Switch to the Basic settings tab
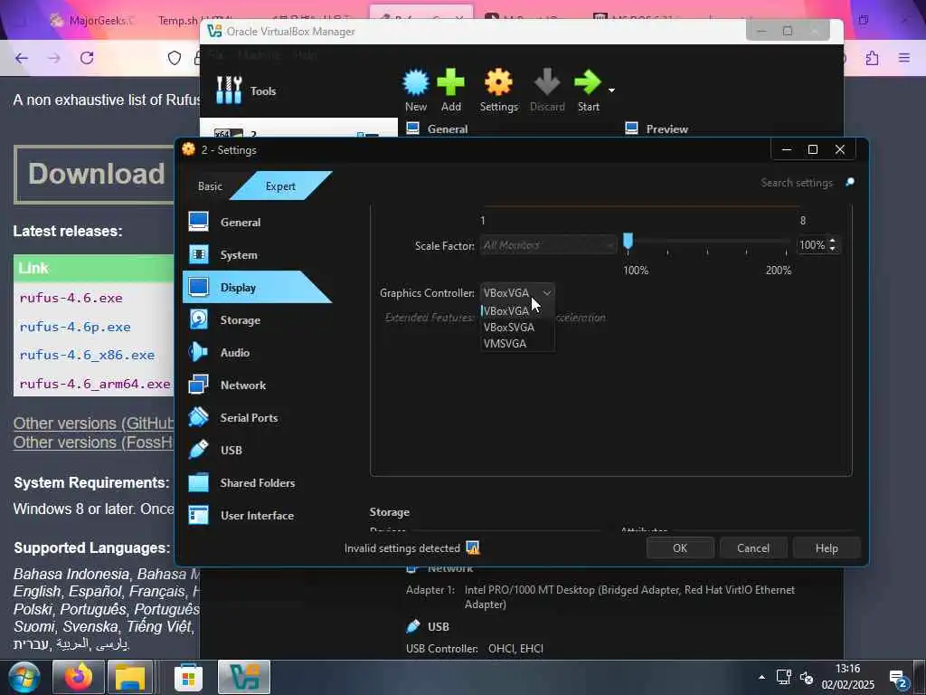Image resolution: width=926 pixels, height=695 pixels. coord(210,186)
